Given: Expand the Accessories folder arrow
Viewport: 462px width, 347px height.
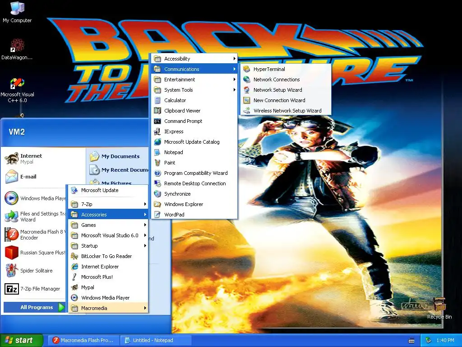Looking at the screenshot, I should click(145, 215).
